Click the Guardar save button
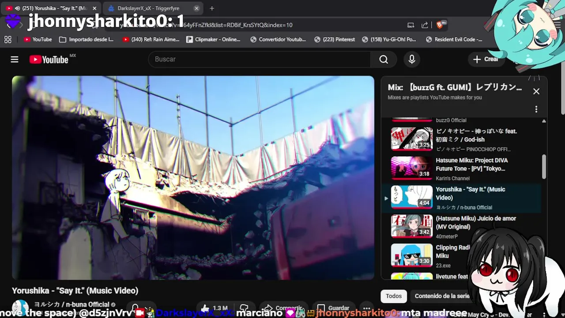565x318 pixels. pyautogui.click(x=334, y=308)
